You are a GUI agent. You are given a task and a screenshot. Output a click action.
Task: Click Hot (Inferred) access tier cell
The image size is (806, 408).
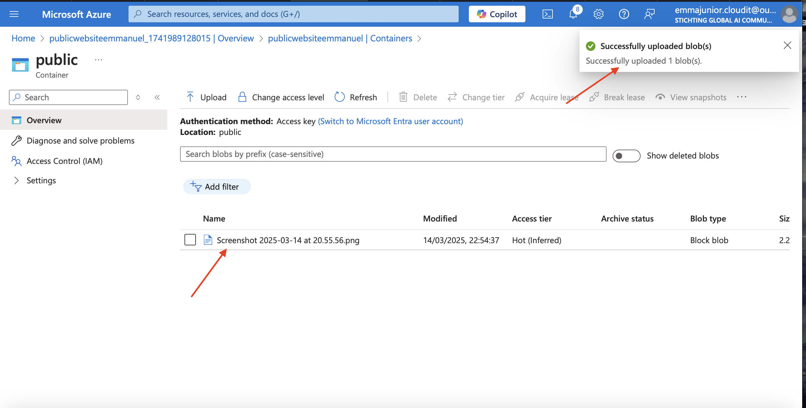tap(537, 240)
